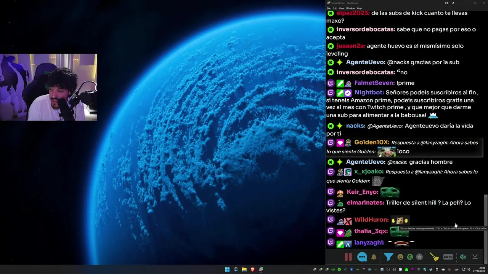Click the Keir_Enyo username
This screenshot has width=488, height=274.
tap(363, 192)
